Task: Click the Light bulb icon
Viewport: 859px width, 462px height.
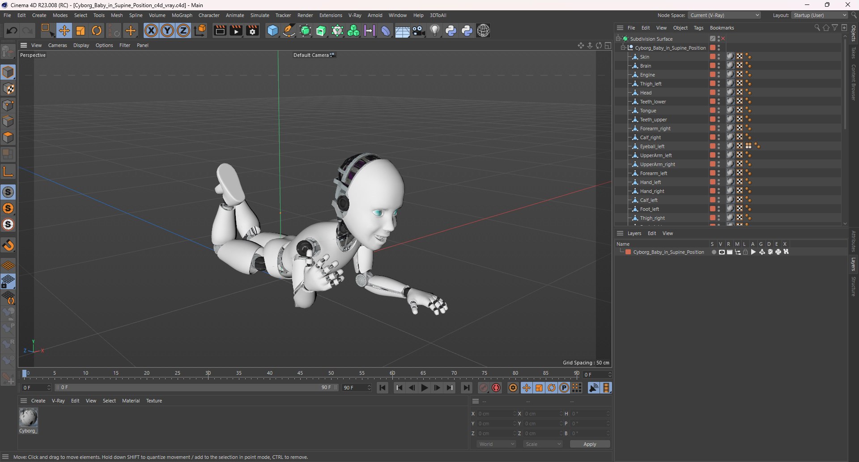Action: click(x=435, y=30)
